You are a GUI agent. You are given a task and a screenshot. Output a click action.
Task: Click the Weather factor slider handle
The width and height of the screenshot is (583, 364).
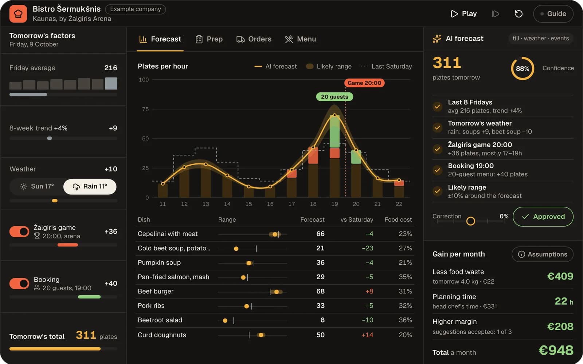tap(55, 201)
